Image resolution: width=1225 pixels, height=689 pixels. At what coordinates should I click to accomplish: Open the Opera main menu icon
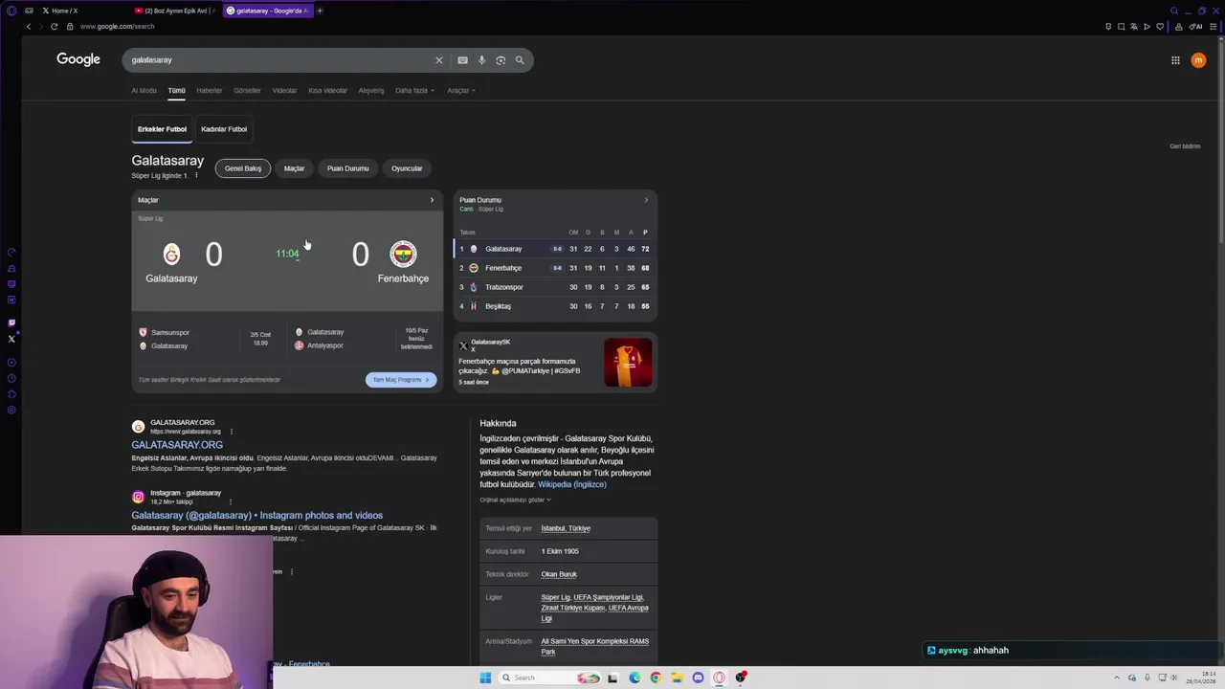point(11,11)
